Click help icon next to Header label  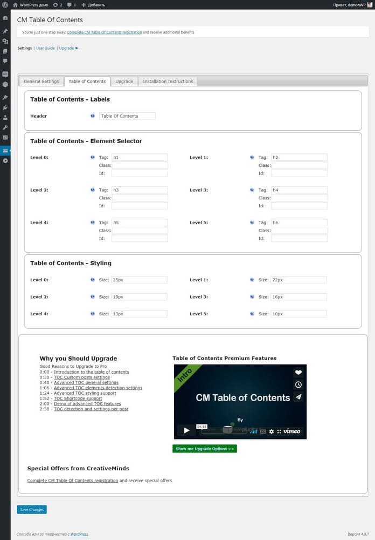93,116
